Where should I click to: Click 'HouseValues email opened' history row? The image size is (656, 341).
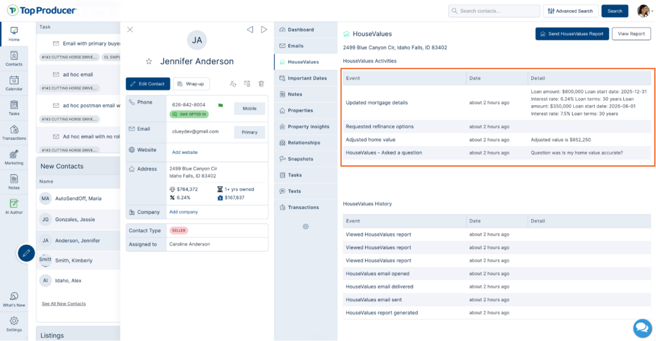pyautogui.click(x=496, y=274)
